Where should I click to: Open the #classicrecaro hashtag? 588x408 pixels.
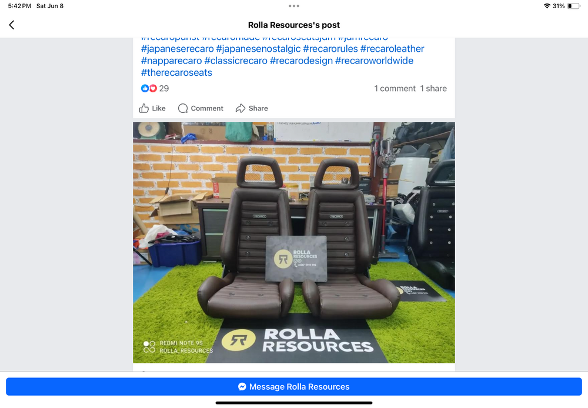click(x=236, y=61)
